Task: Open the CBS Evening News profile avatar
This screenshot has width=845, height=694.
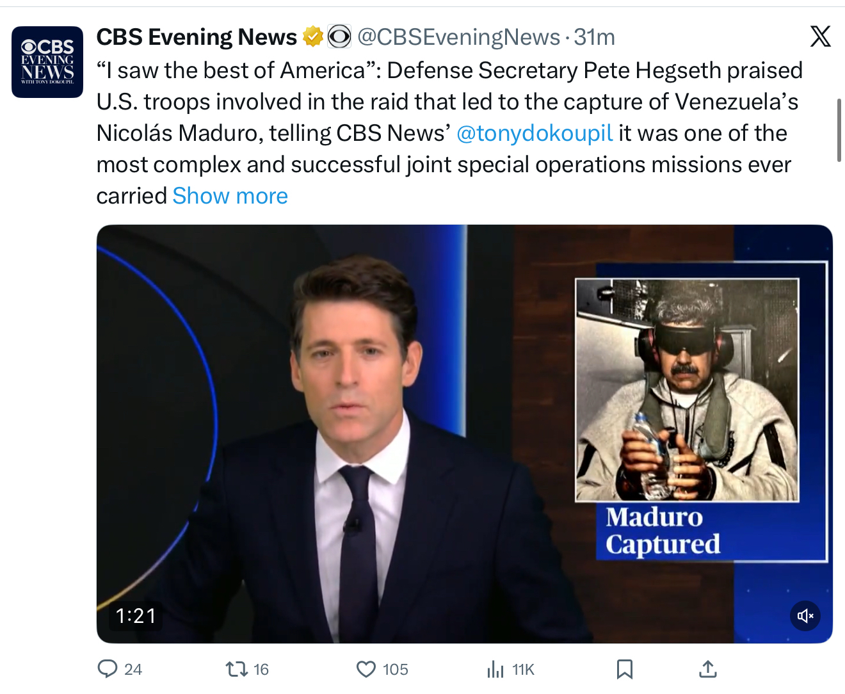Action: click(x=47, y=62)
